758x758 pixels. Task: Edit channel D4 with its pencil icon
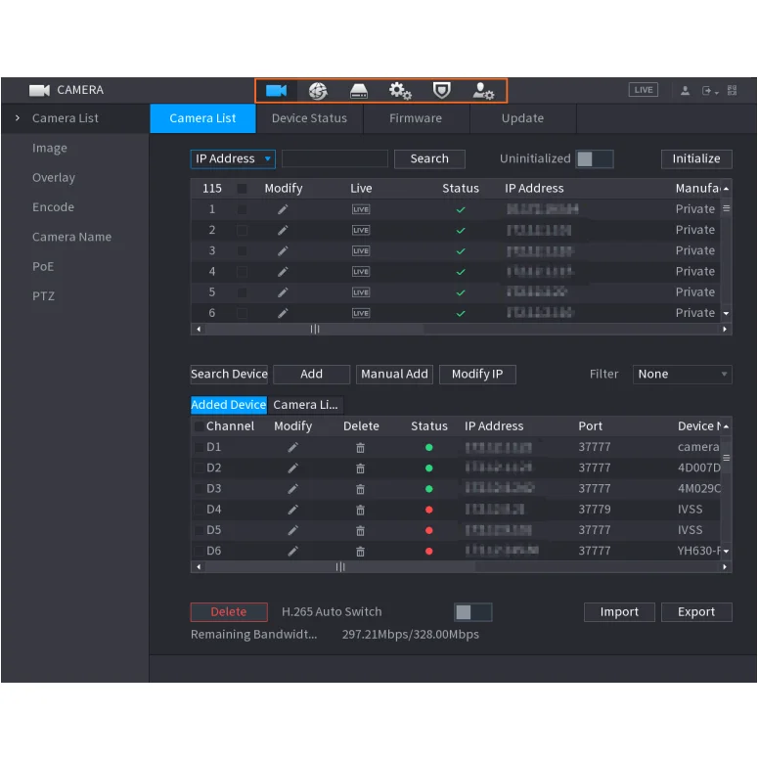pos(292,510)
